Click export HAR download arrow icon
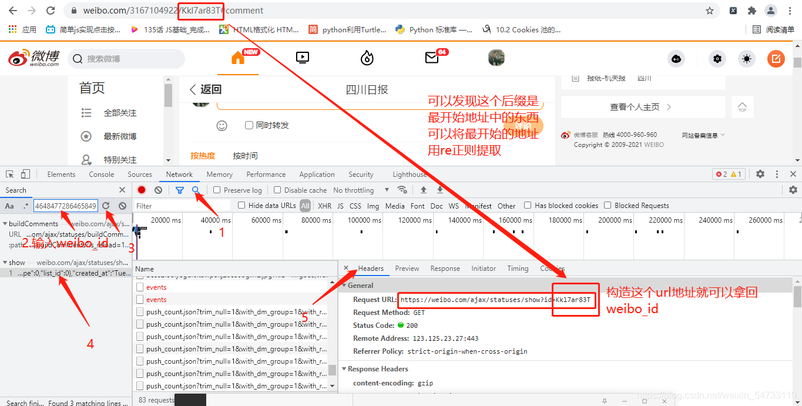 pos(440,190)
